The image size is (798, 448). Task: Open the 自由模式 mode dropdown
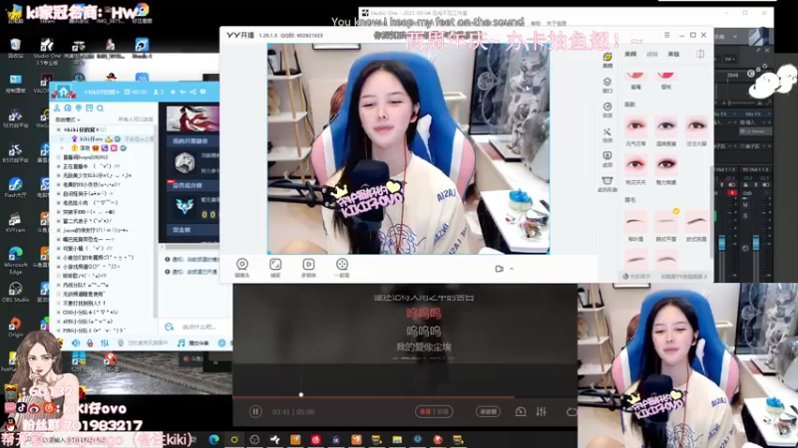pos(67,119)
